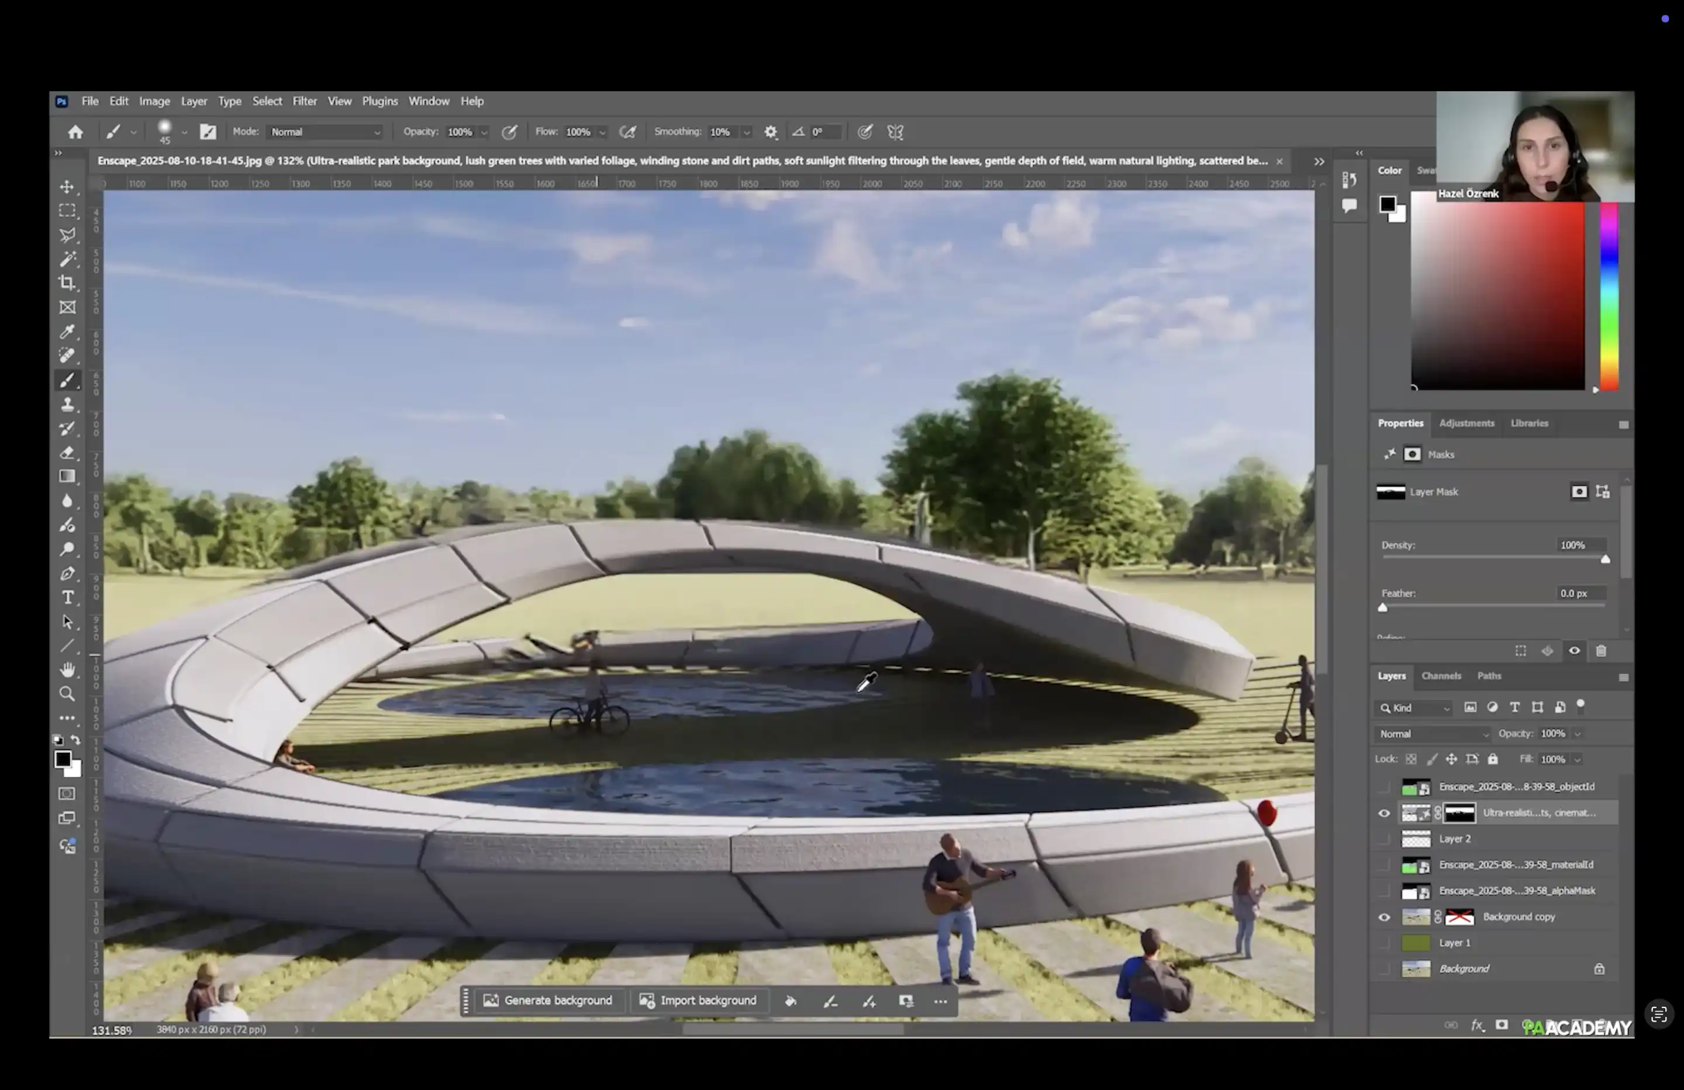Select the Crop tool
This screenshot has width=1684, height=1090.
(x=67, y=283)
